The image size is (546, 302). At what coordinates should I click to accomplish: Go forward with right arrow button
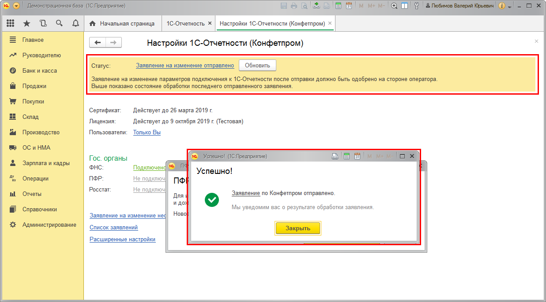pos(113,42)
